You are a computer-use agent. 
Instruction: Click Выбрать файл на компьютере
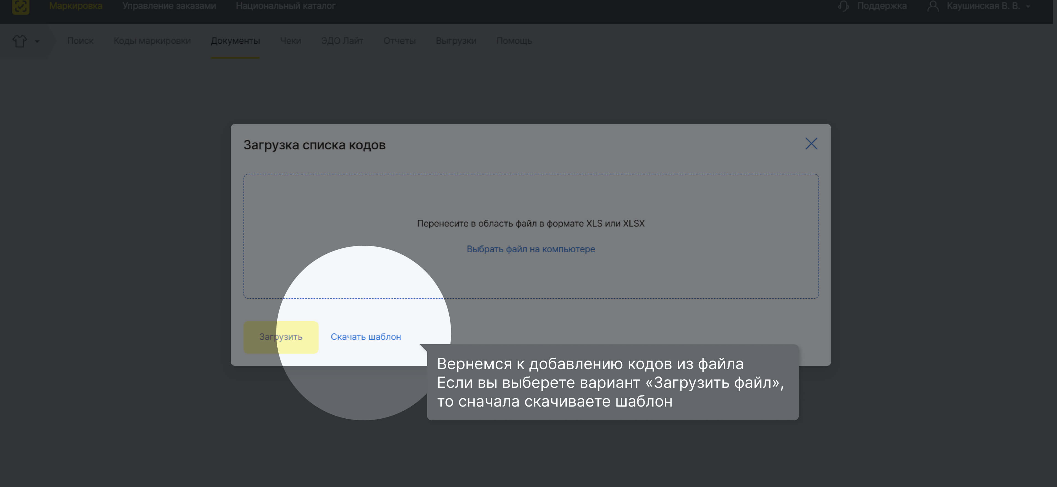point(531,249)
